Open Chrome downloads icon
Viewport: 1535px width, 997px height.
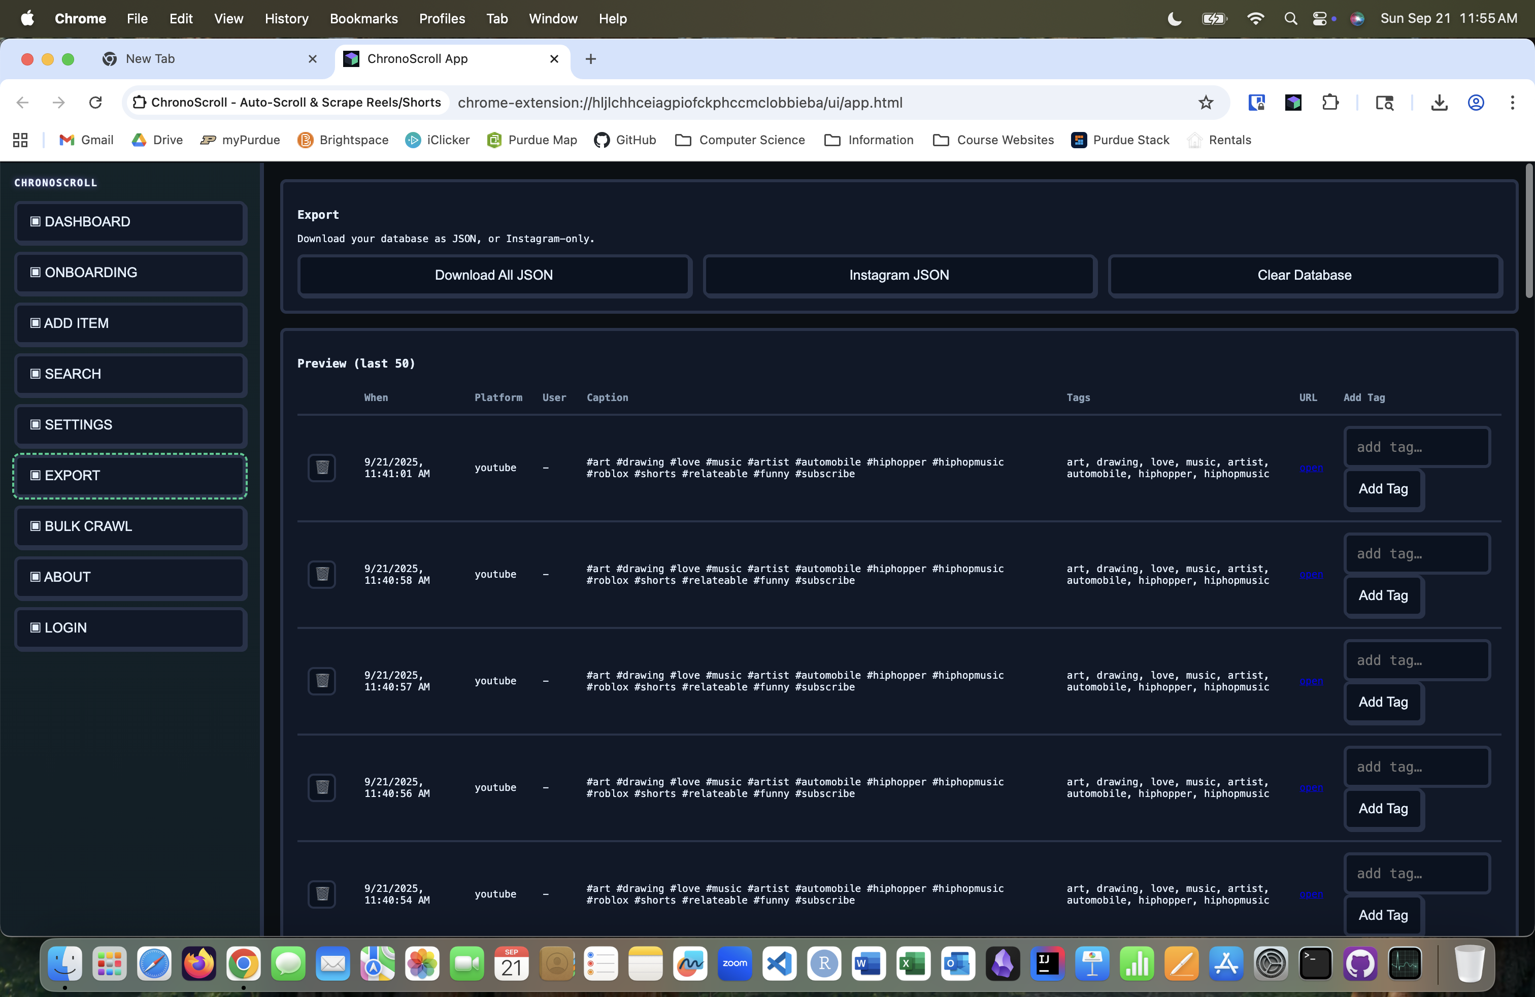coord(1440,103)
